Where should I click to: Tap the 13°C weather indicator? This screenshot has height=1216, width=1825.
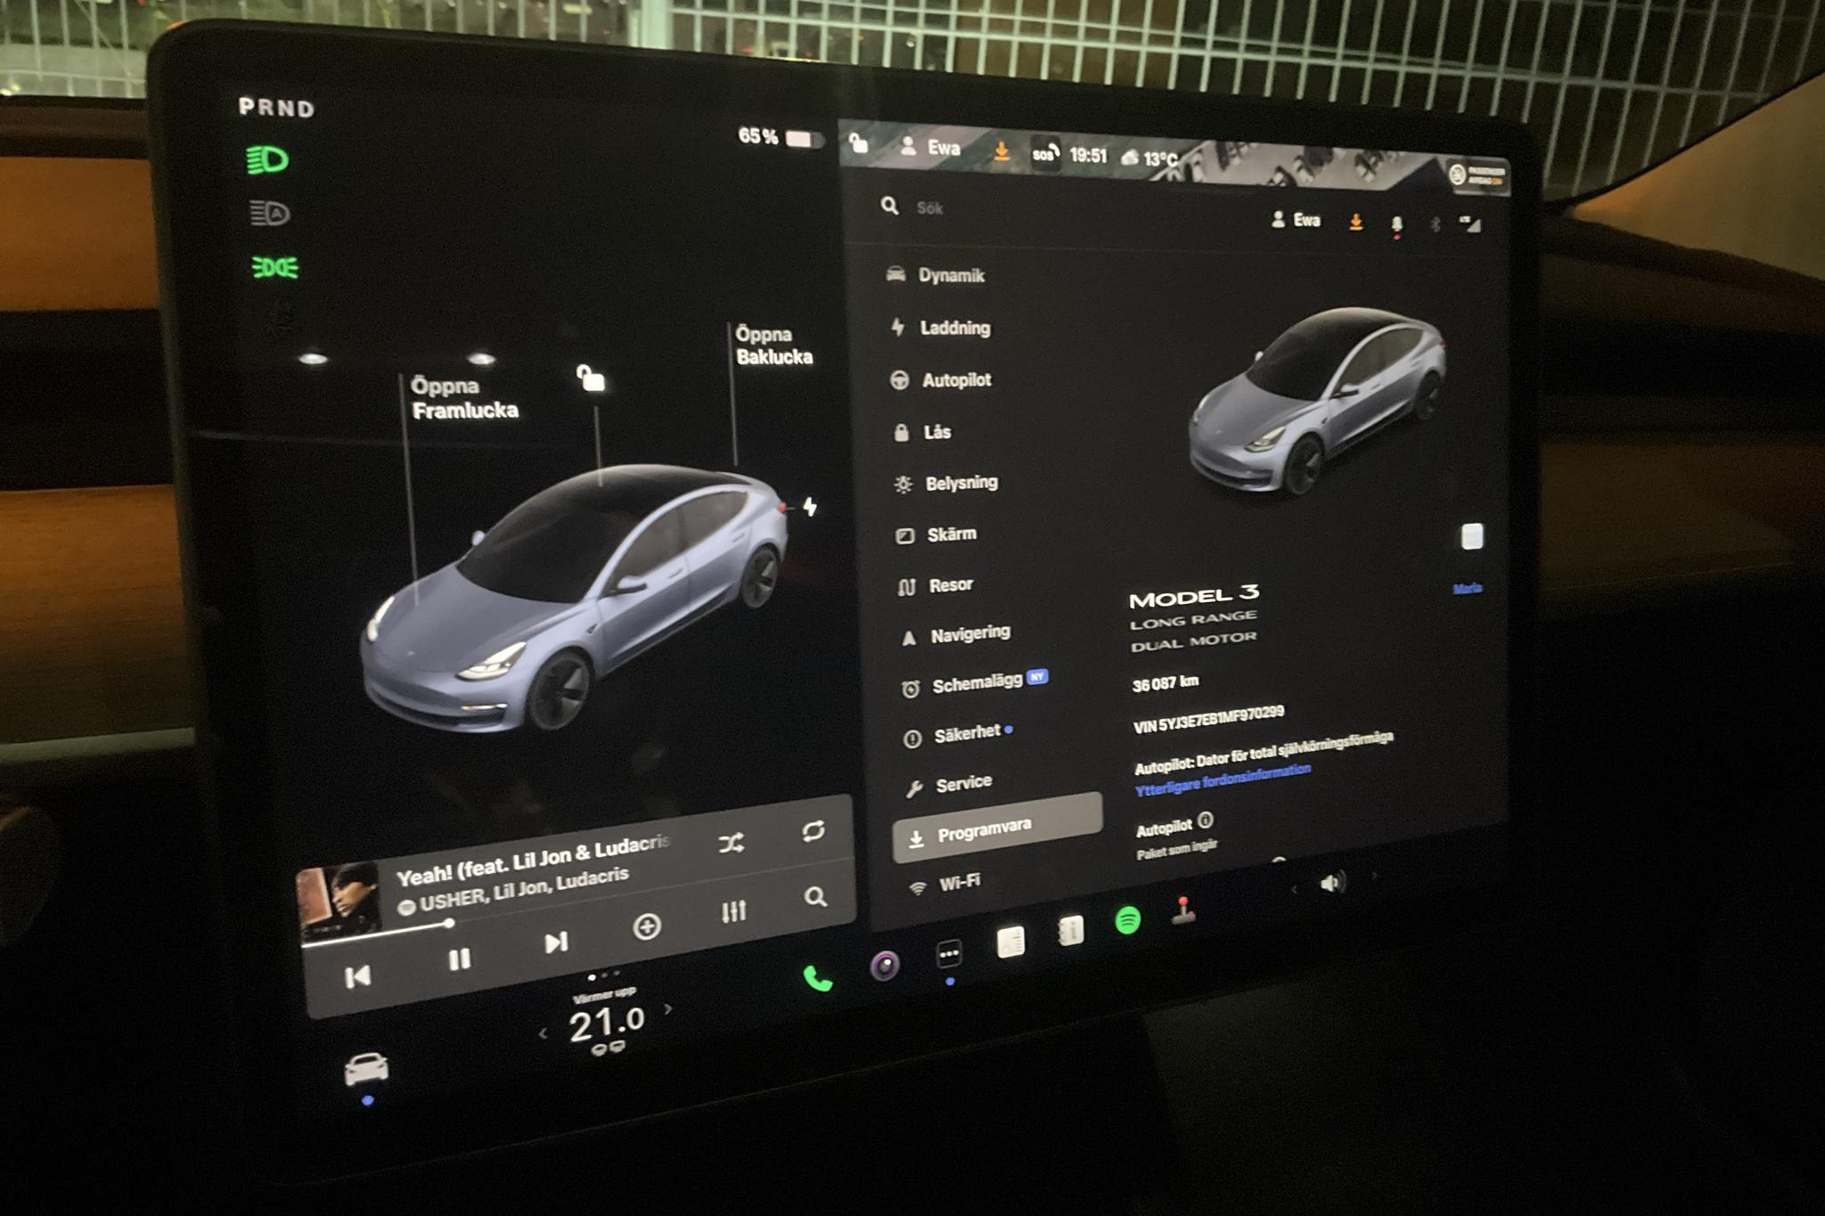coord(1150,159)
